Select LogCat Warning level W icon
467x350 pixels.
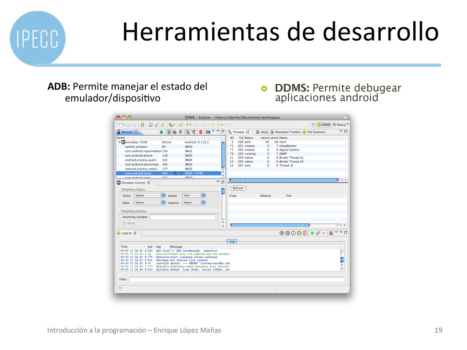click(x=299, y=233)
